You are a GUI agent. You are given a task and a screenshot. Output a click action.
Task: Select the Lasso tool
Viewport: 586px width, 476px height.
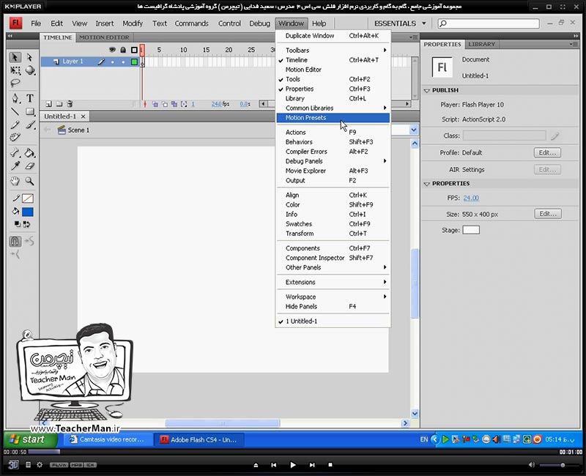15,83
